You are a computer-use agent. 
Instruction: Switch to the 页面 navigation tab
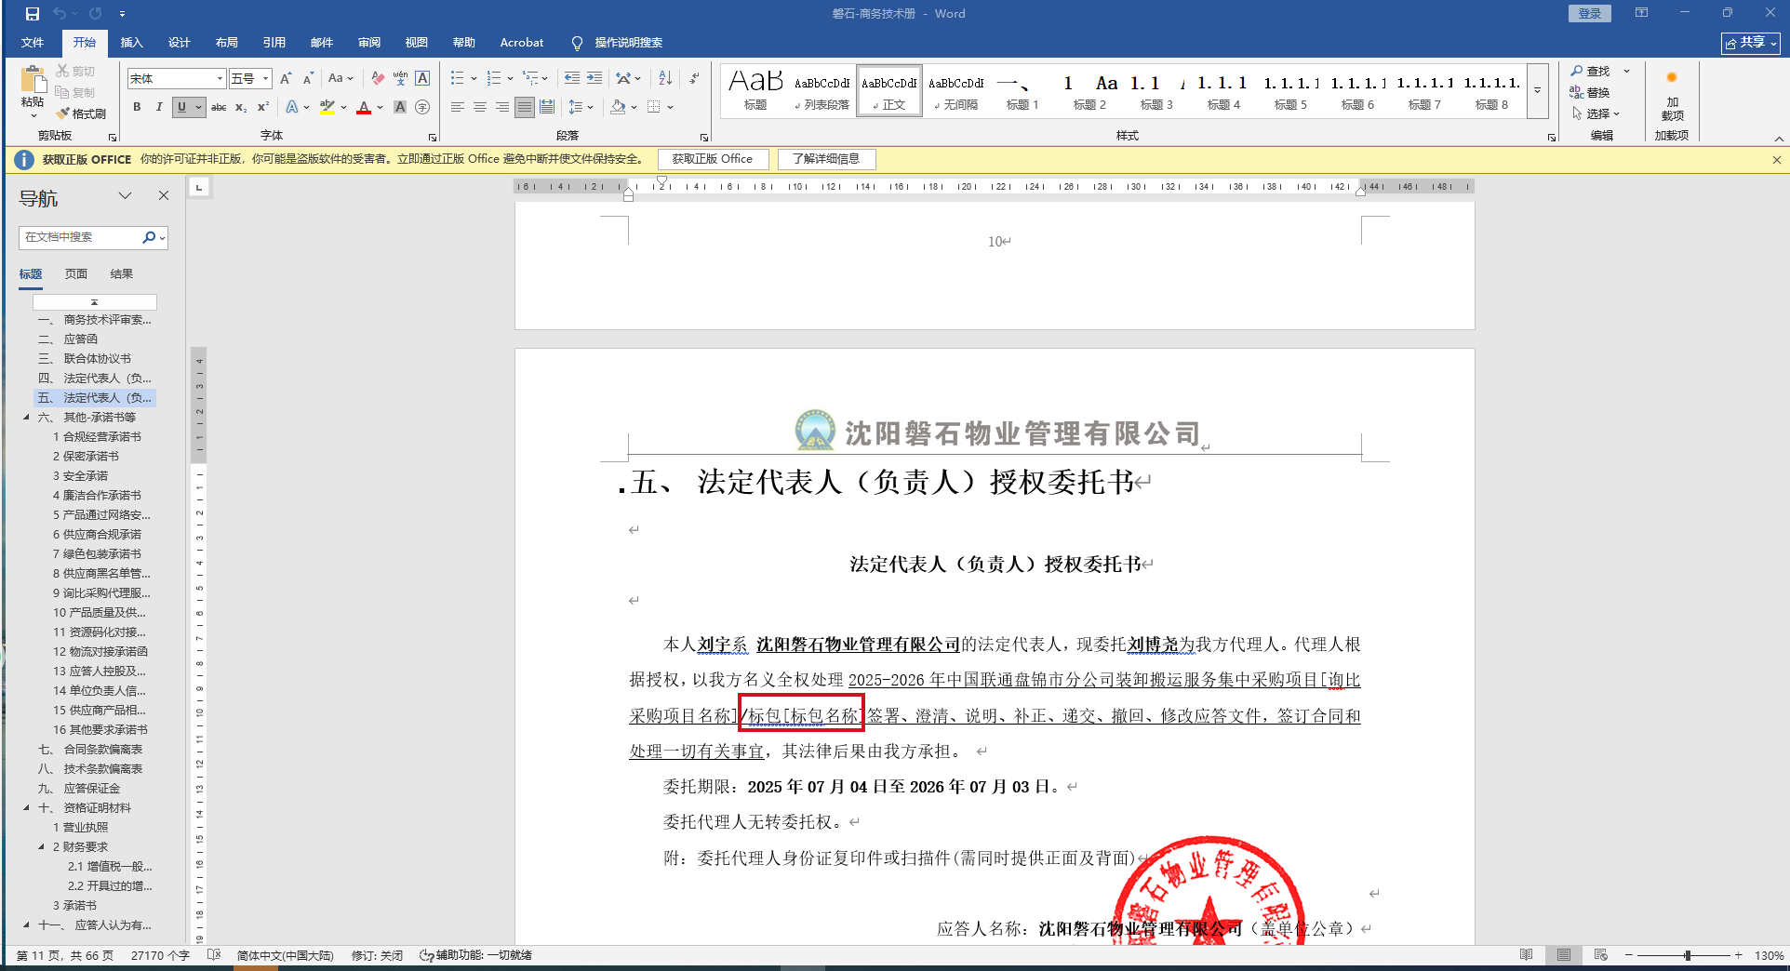point(76,273)
